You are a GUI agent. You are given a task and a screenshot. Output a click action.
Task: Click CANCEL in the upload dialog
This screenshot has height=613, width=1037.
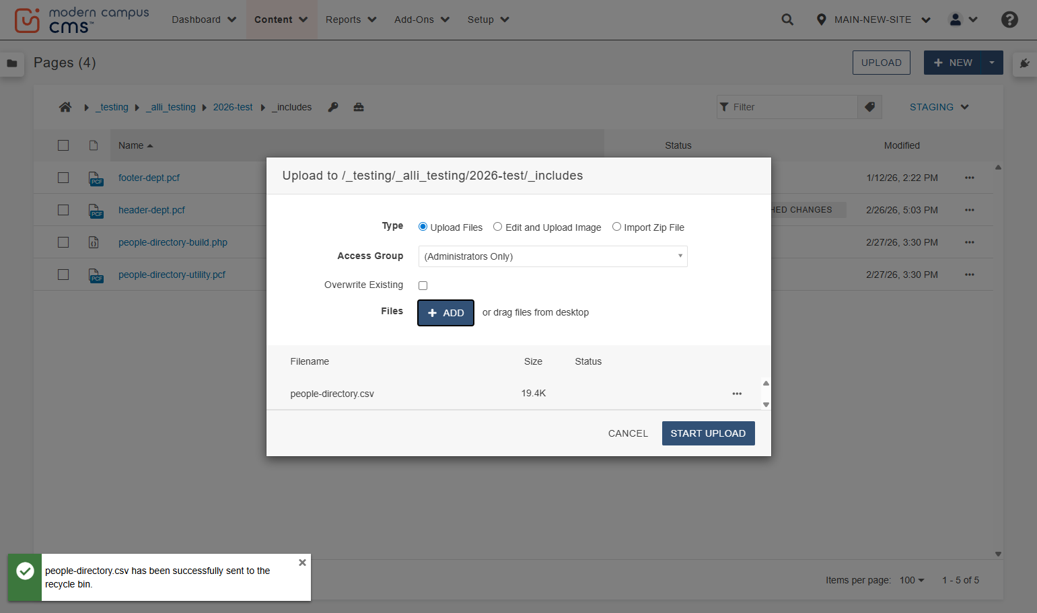tap(628, 433)
